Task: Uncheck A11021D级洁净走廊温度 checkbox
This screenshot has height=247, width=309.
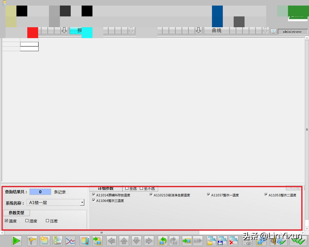Action: [x=151, y=195]
